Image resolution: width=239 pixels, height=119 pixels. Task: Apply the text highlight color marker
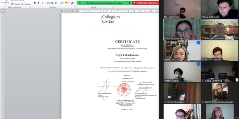click(66, 3)
